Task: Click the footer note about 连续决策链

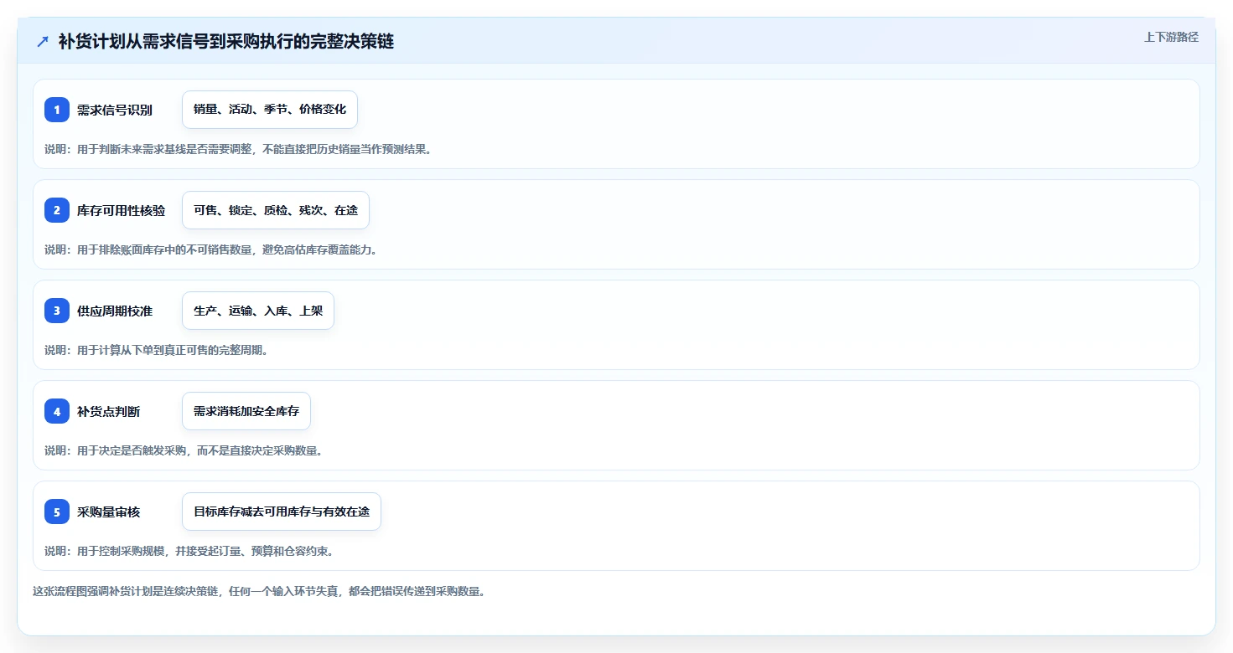Action: 259,591
